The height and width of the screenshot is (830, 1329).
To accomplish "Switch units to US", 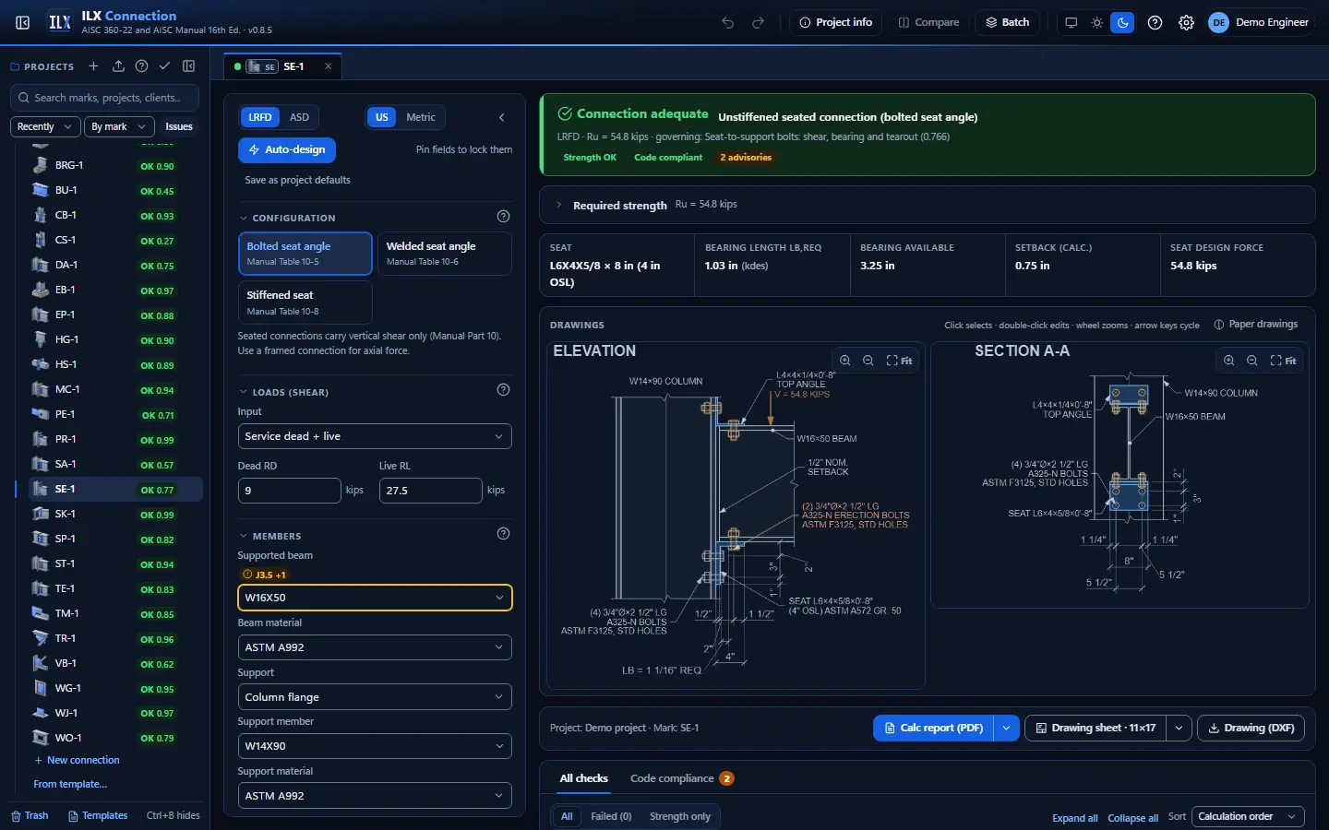I will coord(382,117).
